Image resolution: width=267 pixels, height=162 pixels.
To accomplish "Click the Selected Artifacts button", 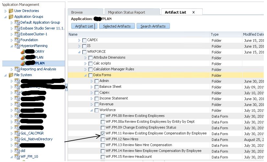I will pyautogui.click(x=117, y=26).
